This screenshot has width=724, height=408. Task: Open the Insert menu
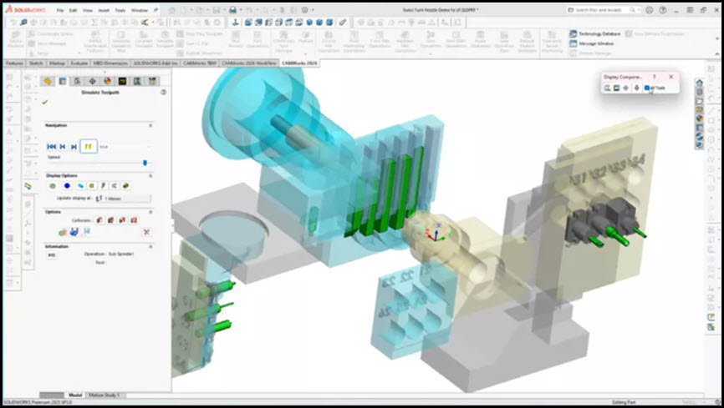click(104, 10)
